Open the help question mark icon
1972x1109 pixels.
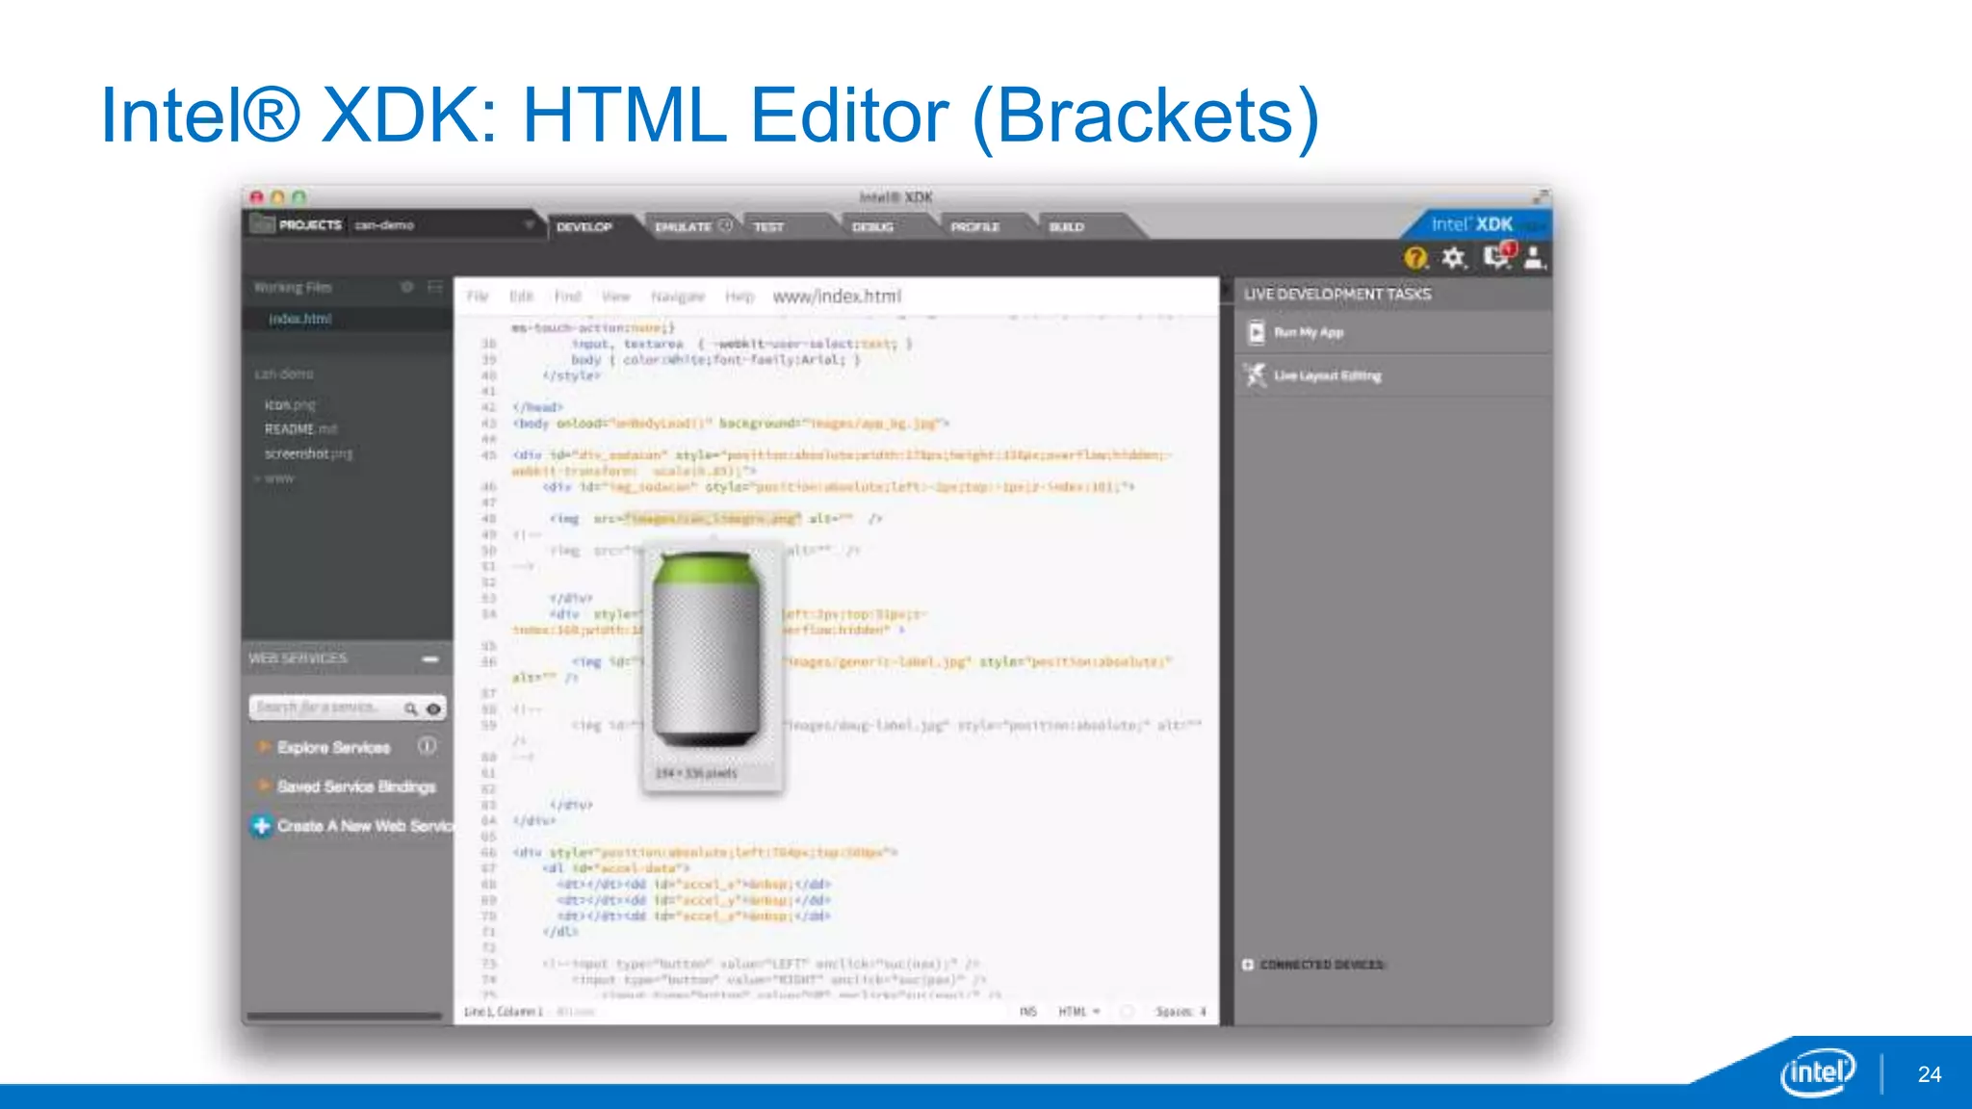coord(1415,258)
